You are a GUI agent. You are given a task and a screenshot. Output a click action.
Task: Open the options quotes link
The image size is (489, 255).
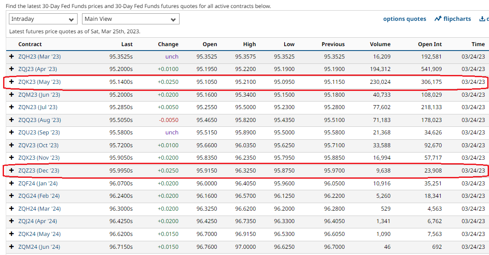(x=404, y=19)
